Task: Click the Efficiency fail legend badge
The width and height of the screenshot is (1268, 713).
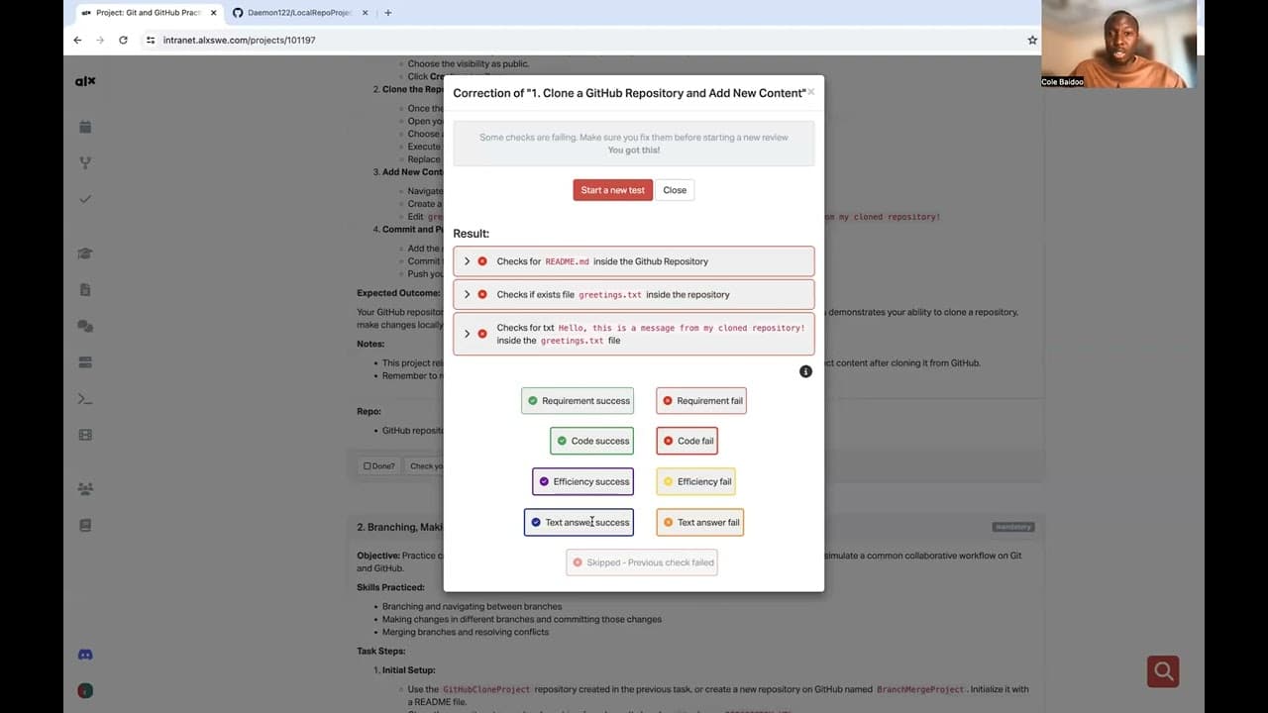Action: (695, 481)
